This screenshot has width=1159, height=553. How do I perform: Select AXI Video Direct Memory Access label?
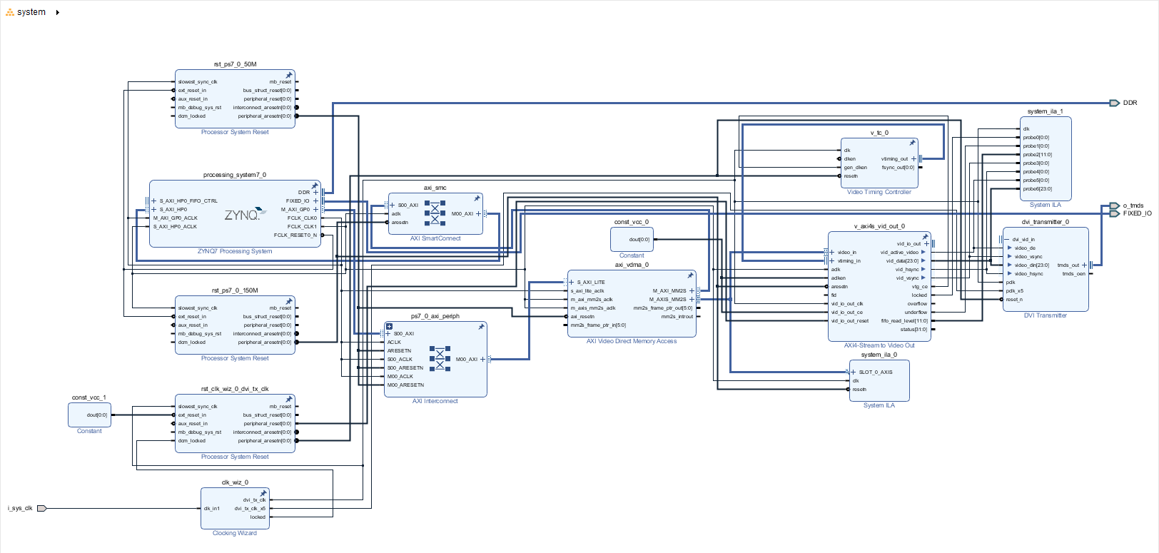632,341
